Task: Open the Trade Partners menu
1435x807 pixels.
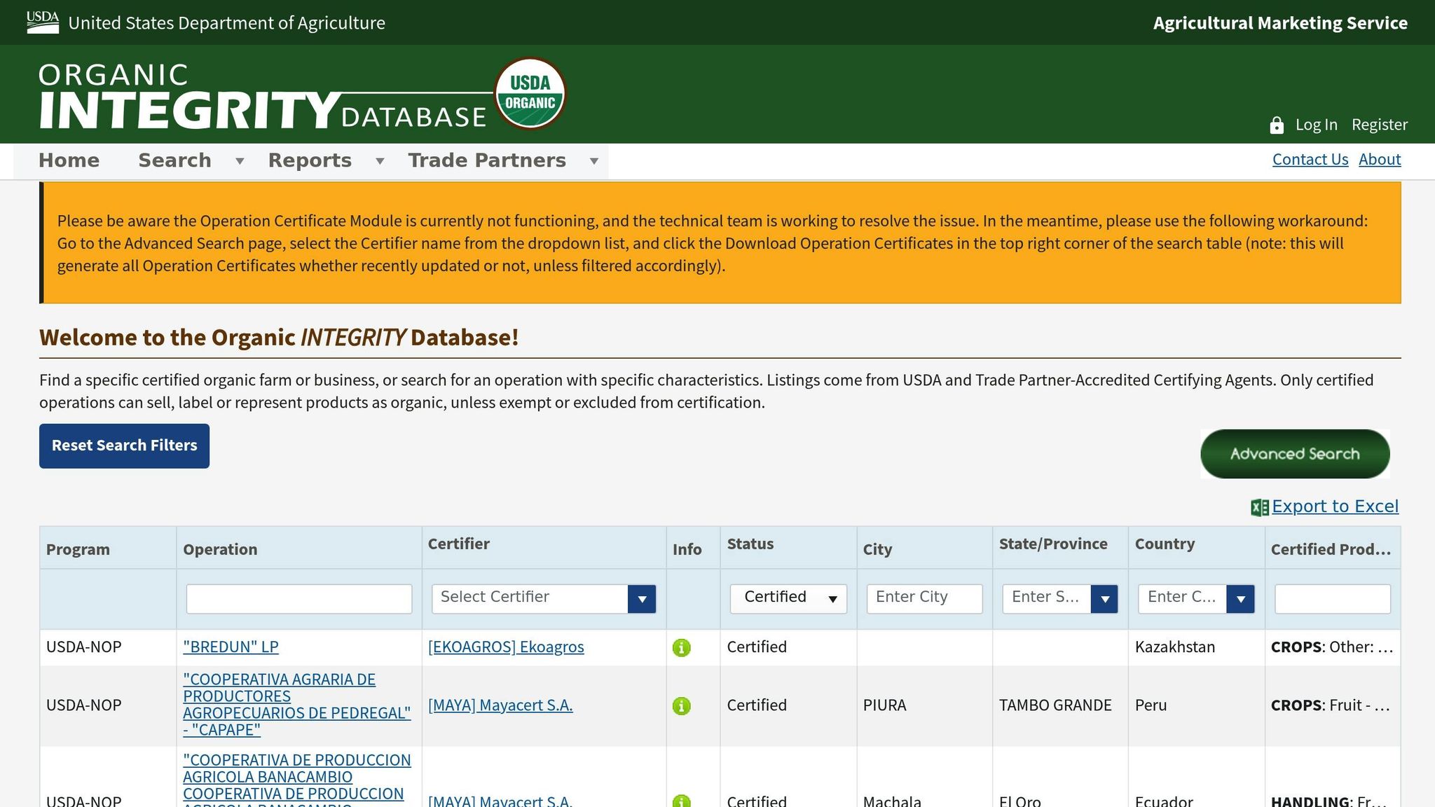Action: (x=487, y=160)
